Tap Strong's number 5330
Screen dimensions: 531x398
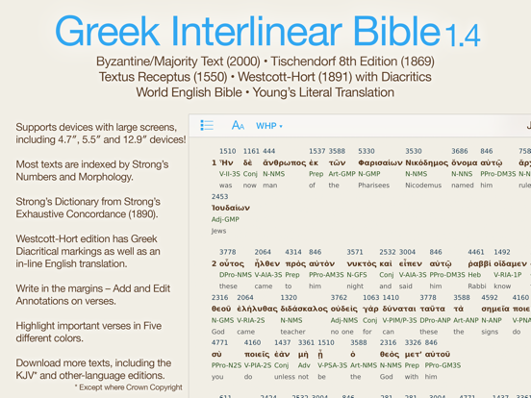pos(367,151)
